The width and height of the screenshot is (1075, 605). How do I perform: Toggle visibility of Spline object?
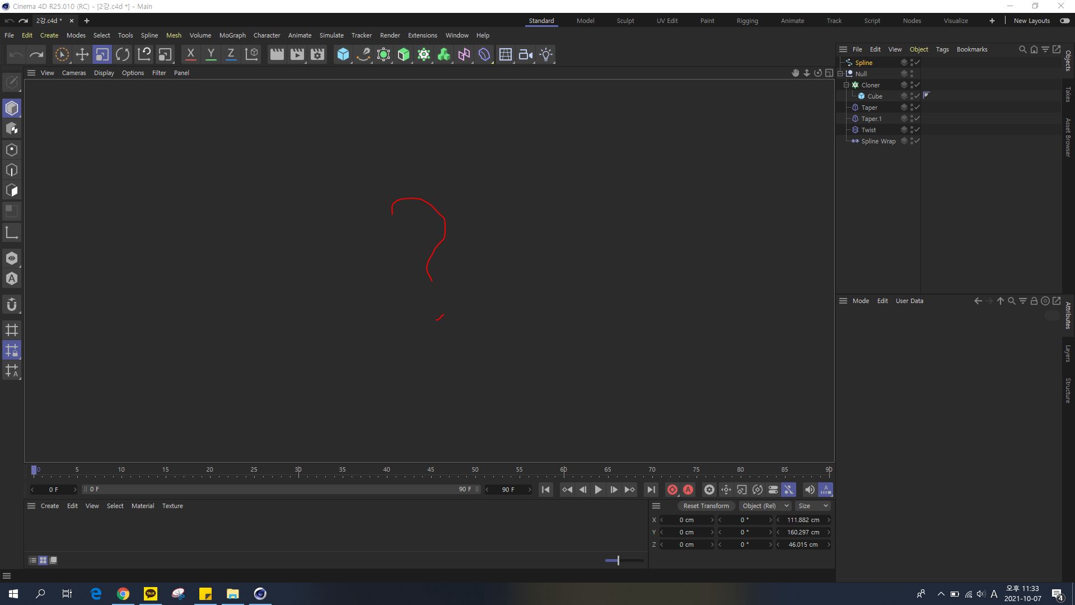(x=910, y=62)
